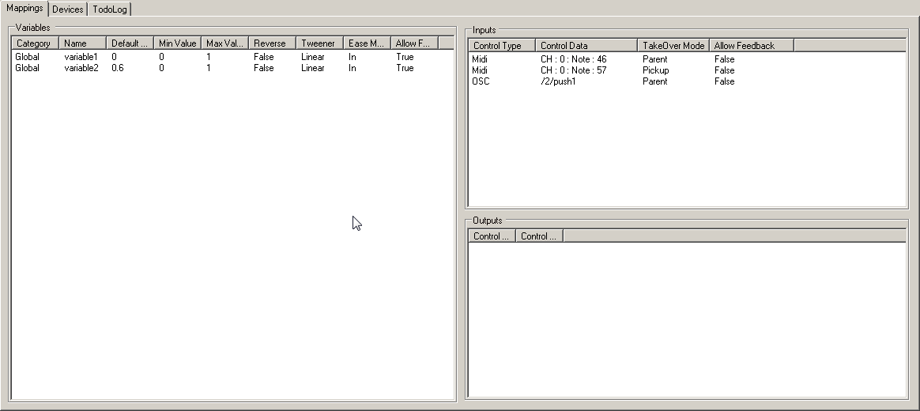Image resolution: width=920 pixels, height=411 pixels.
Task: Click the Reverse column header
Action: [x=272, y=43]
